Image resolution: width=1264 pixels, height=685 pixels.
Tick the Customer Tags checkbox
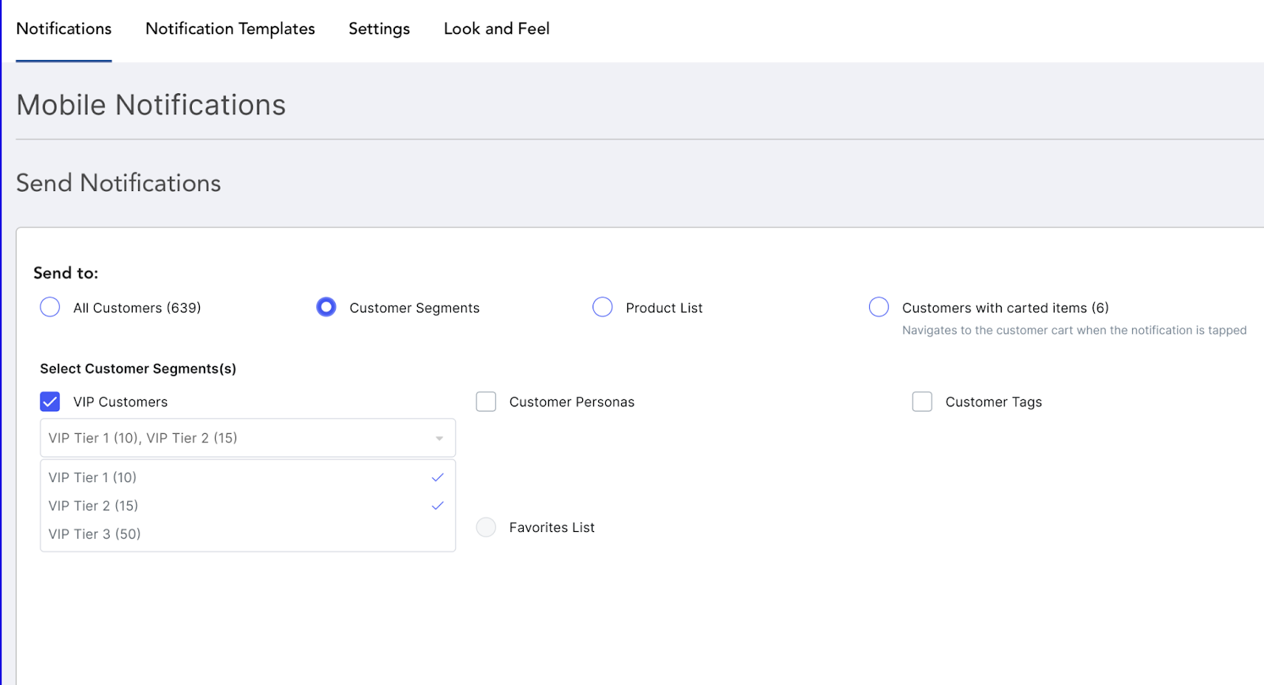(922, 402)
